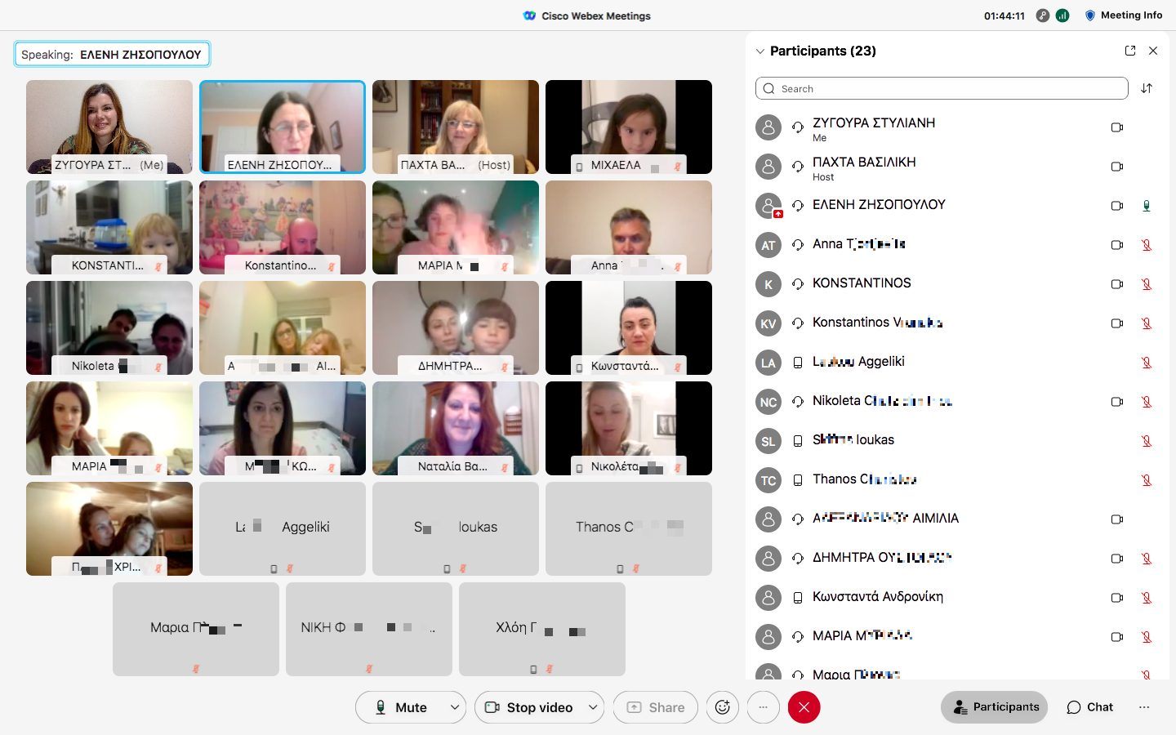Toggle the Mute microphone button

pos(400,707)
